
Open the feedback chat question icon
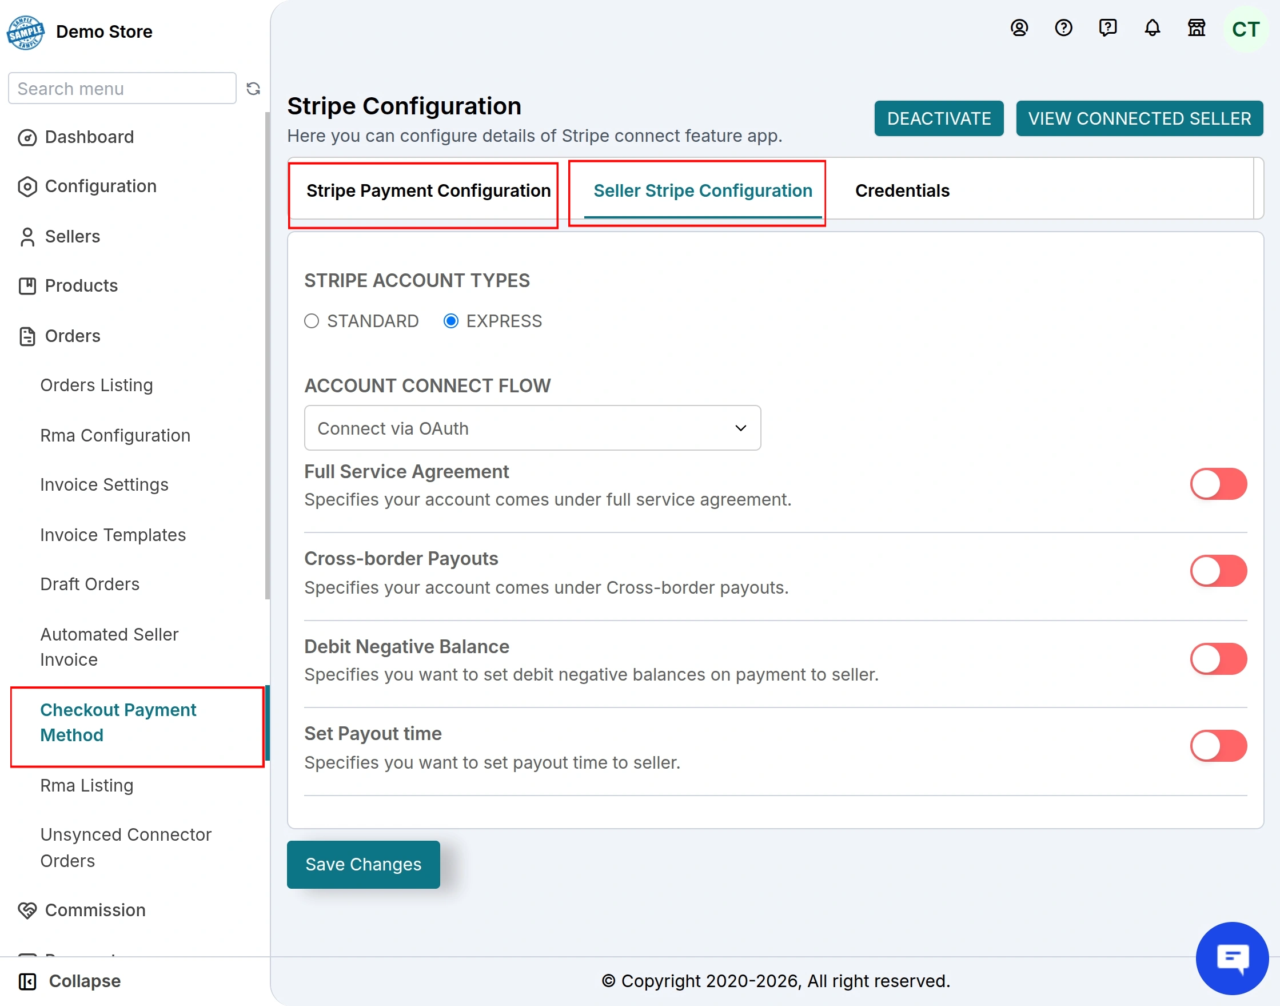1107,27
